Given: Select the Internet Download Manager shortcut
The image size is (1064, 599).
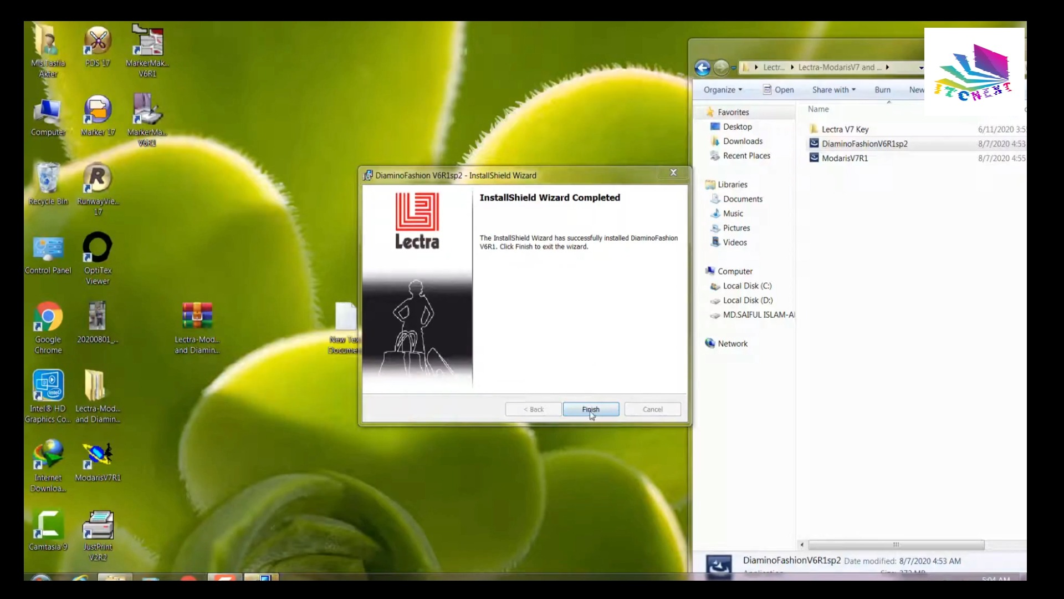Looking at the screenshot, I should pyautogui.click(x=48, y=466).
